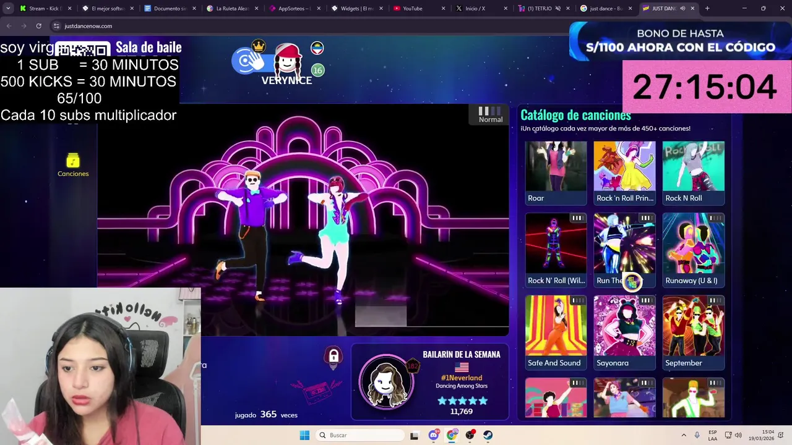792x445 pixels.
Task: Select the Rock N Roll song
Action: (693, 172)
